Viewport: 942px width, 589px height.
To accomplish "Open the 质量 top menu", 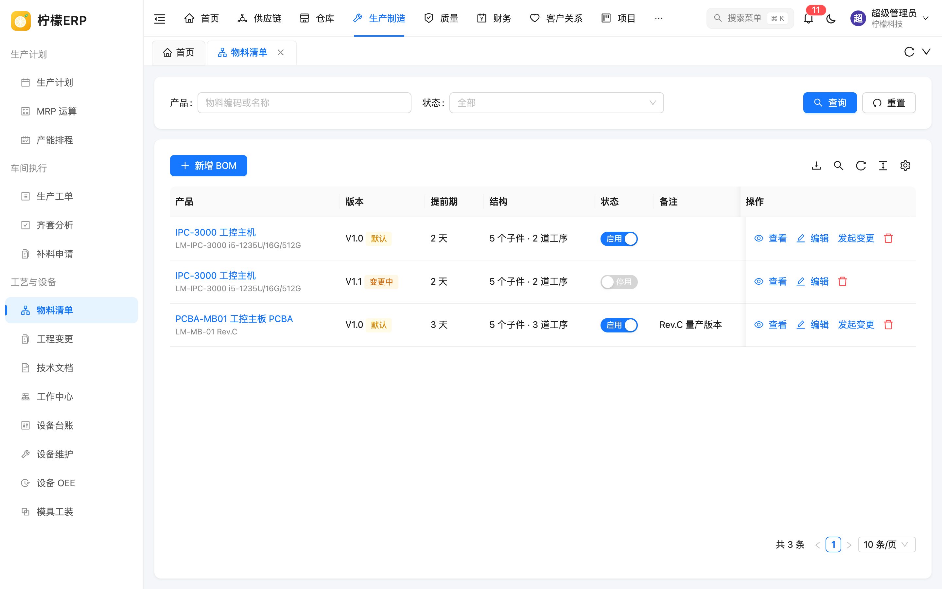I will click(441, 18).
